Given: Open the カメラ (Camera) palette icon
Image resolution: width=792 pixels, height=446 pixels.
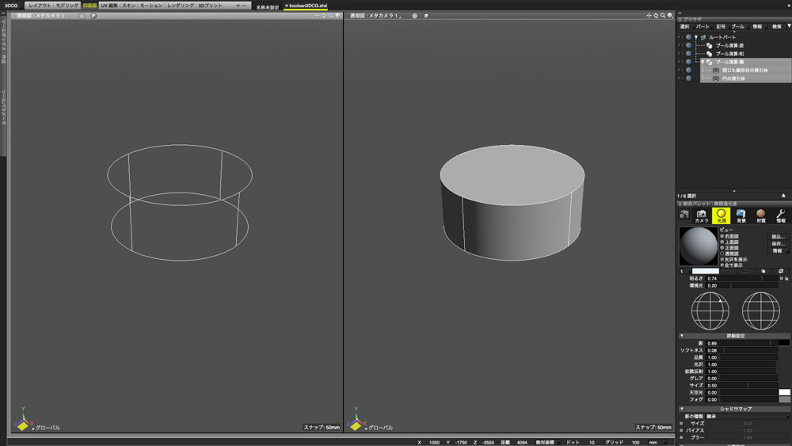Looking at the screenshot, I should pos(702,215).
